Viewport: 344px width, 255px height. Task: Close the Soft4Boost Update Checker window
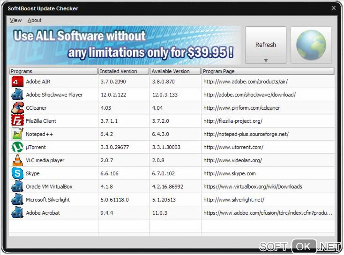pyautogui.click(x=334, y=8)
